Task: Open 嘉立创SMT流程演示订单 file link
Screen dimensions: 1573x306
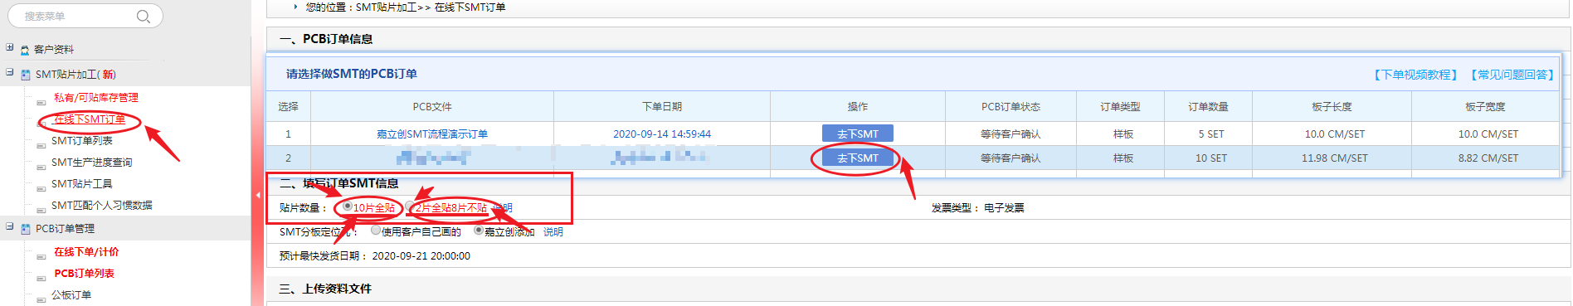Action: point(432,134)
